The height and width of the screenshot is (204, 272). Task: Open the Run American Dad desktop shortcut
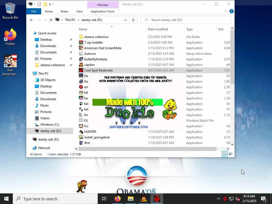coord(10,65)
